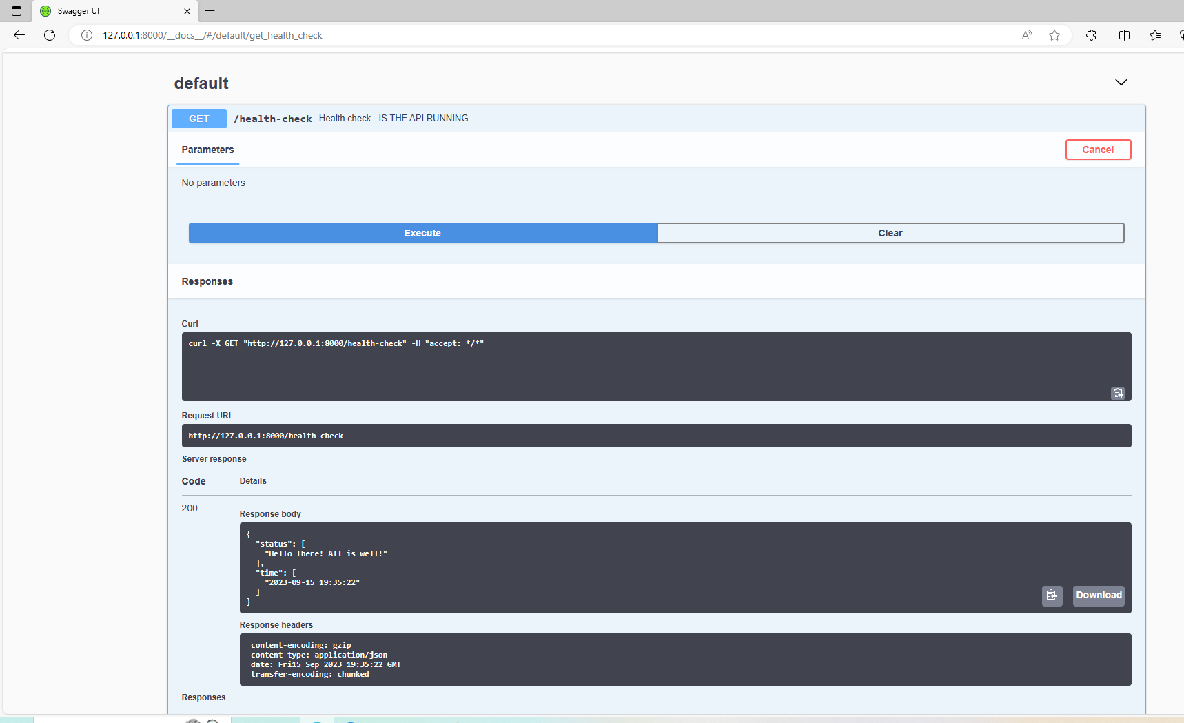
Task: Open the read aloud feature
Action: click(x=1027, y=35)
